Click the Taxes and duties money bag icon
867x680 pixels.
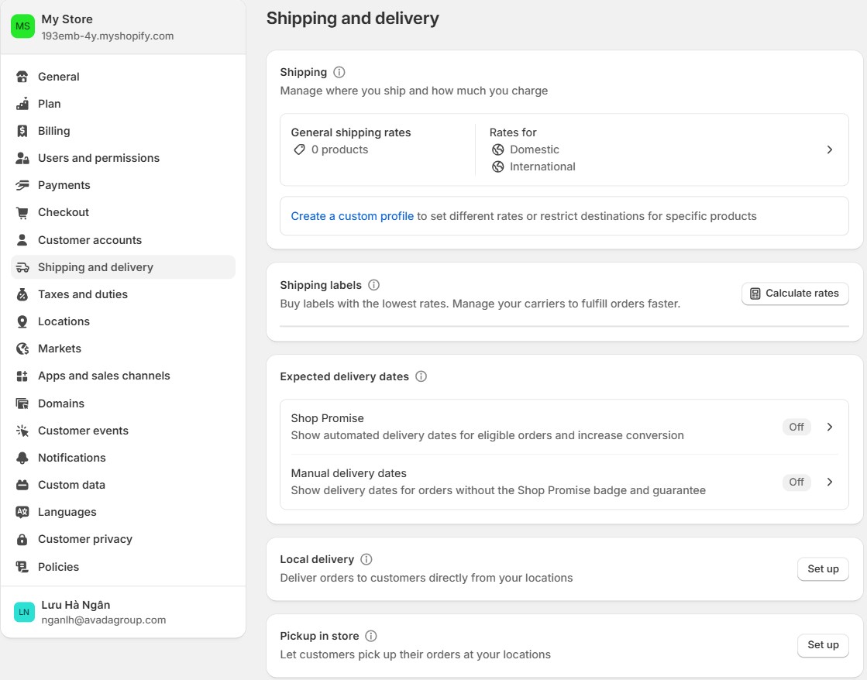click(22, 294)
